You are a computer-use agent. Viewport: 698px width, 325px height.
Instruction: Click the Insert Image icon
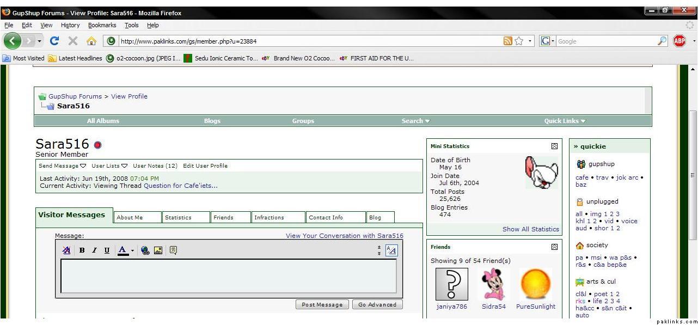pos(158,250)
